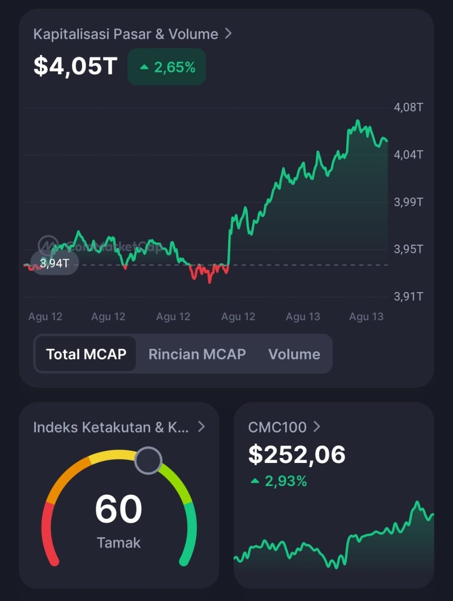The height and width of the screenshot is (601, 453).
Task: Click the $4,05T market cap value
Action: (75, 66)
